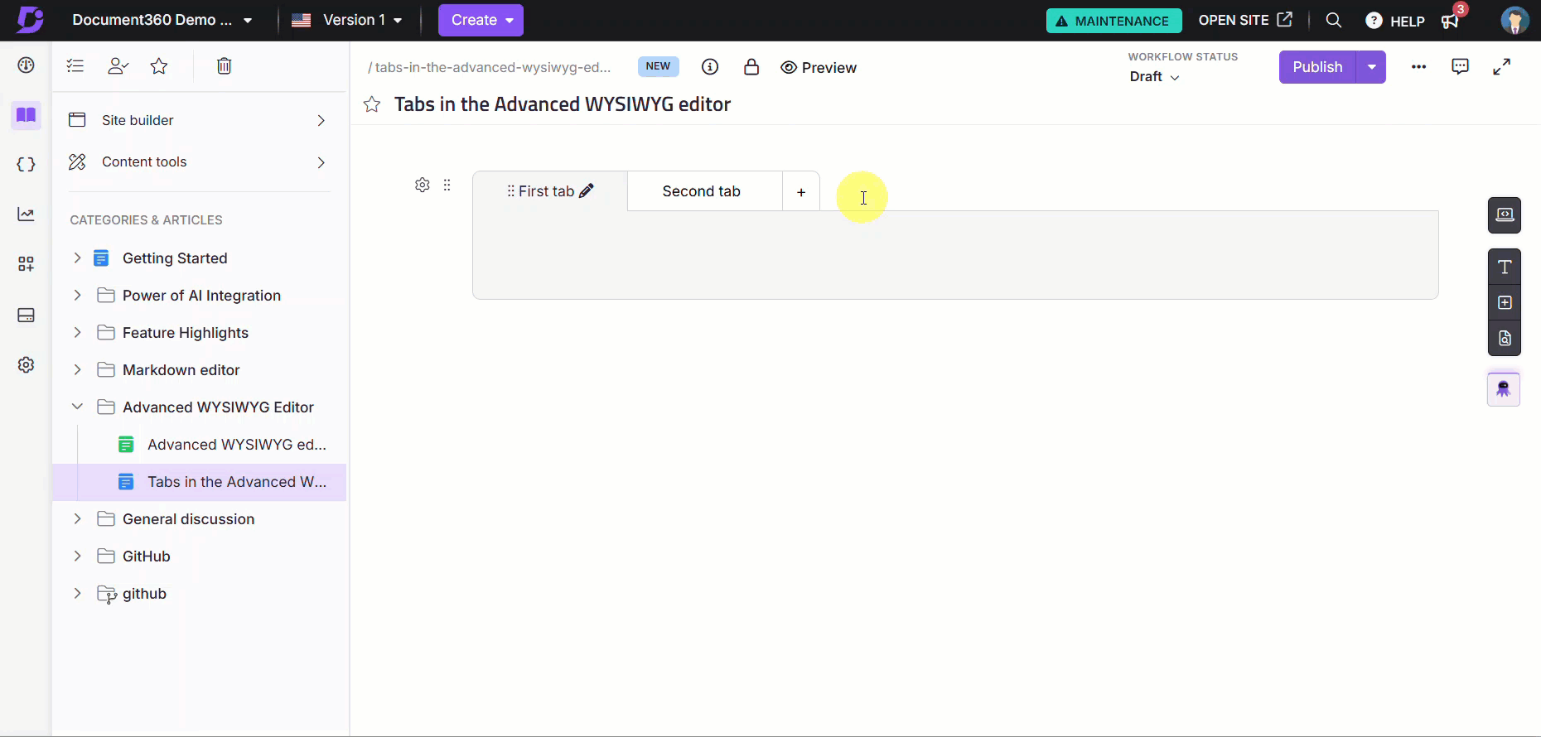This screenshot has width=1541, height=737.
Task: Open the comments icon in header
Action: point(1461,67)
